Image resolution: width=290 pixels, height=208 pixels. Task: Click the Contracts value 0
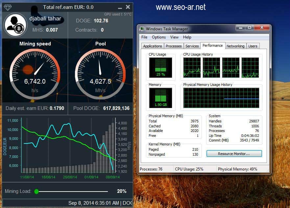(x=102, y=30)
